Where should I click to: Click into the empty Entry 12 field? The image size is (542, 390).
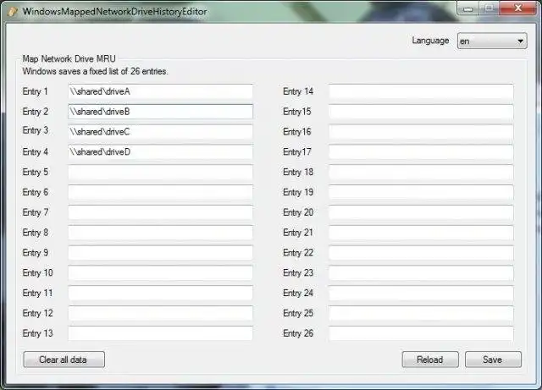160,313
